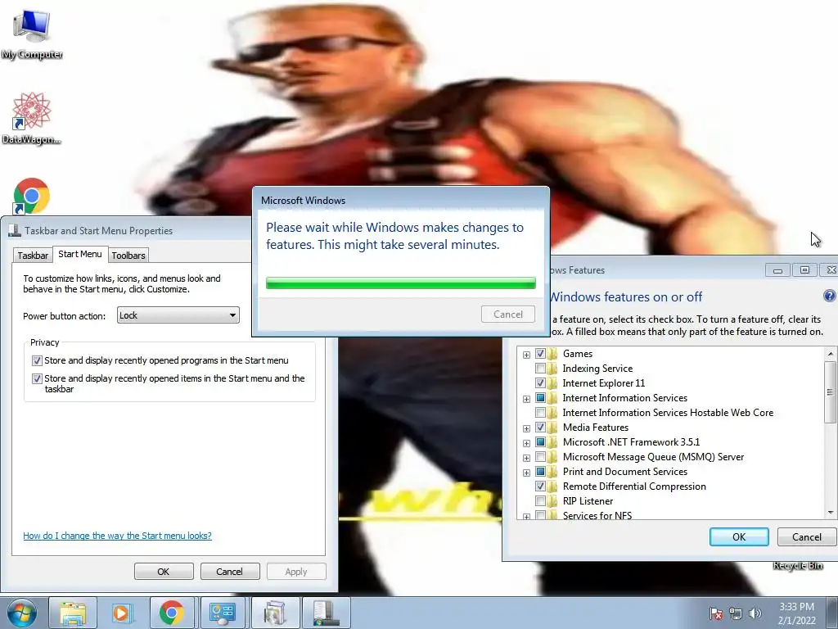
Task: Expand the Games tree node
Action: [x=526, y=355]
